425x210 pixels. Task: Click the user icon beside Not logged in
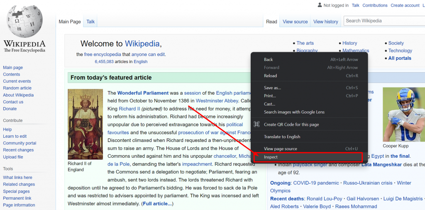coord(320,5)
